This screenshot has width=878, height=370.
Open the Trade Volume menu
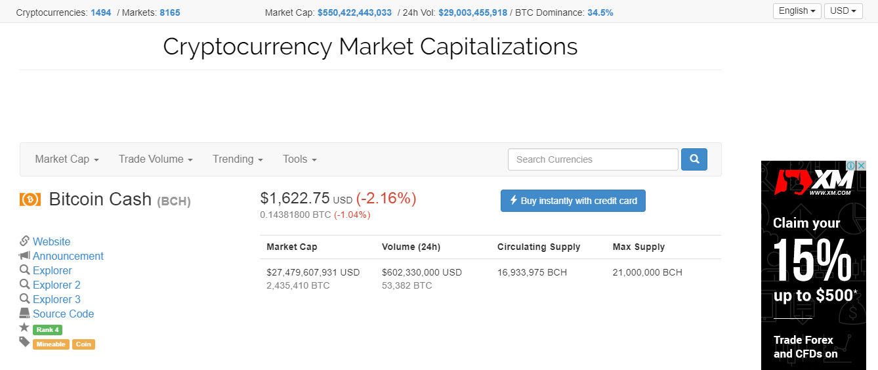pos(156,159)
